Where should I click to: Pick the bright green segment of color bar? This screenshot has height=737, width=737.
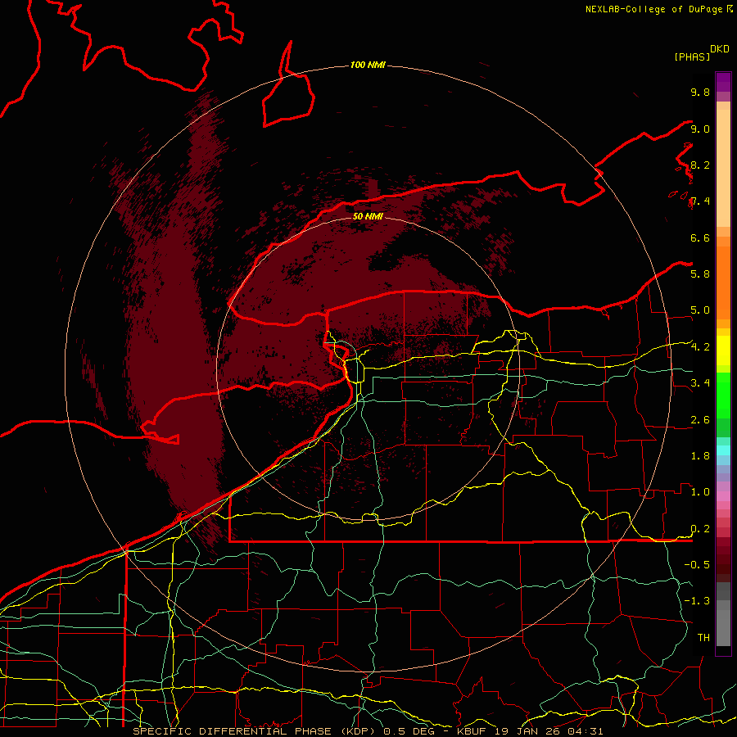click(x=723, y=395)
